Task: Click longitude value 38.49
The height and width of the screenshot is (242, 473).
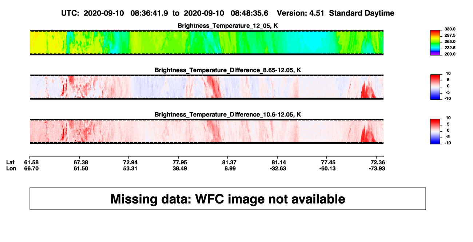Action: coord(180,168)
